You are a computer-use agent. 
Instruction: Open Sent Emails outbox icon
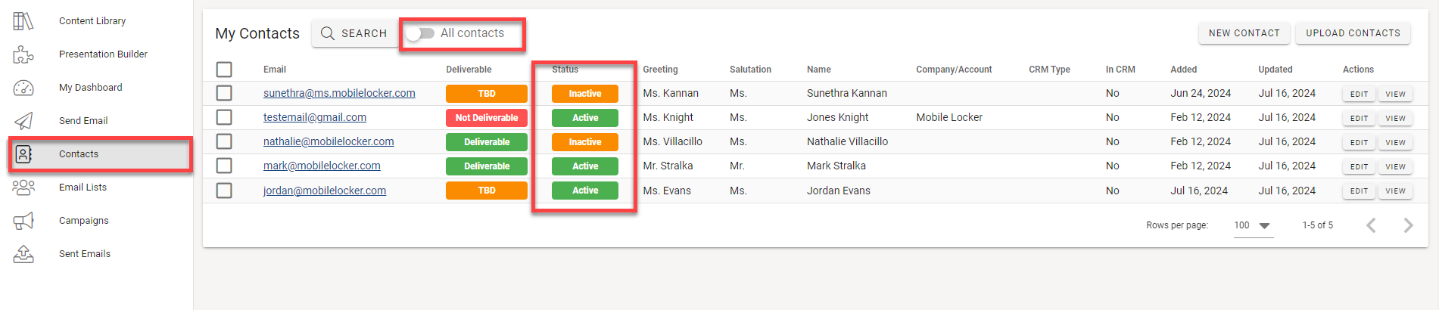pyautogui.click(x=23, y=254)
